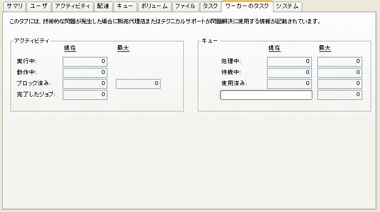Click the 使用済み maximum value field
Screen dimensions: 380x212
[340, 83]
